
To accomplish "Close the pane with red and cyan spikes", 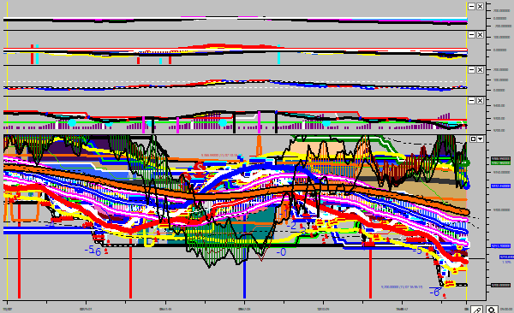I will [480, 34].
